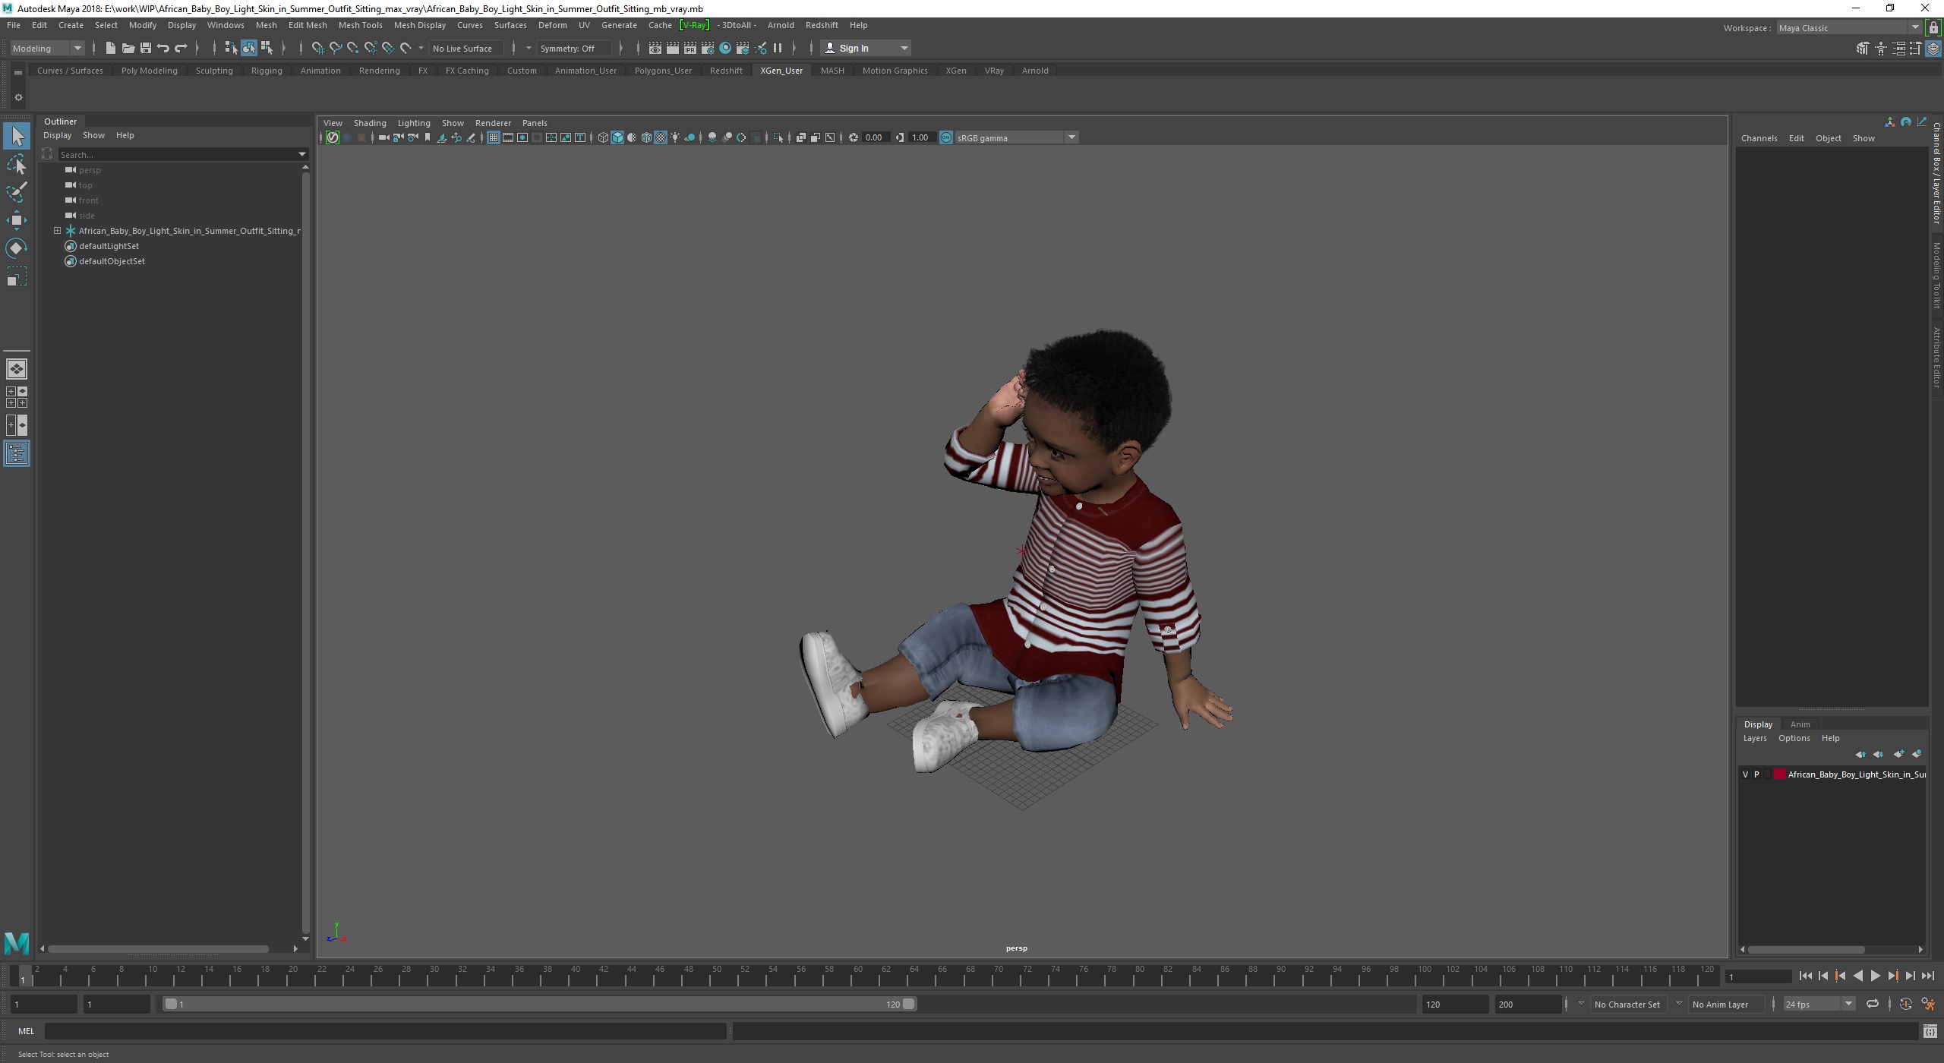Open the Mesh Tools menu

[x=360, y=25]
